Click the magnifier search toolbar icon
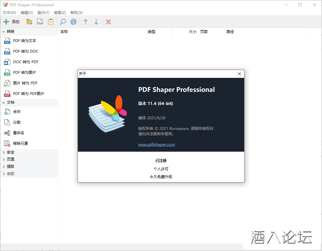The height and width of the screenshot is (251, 322). pos(63,22)
